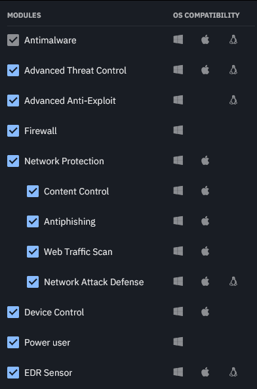This screenshot has height=389, width=257.
Task: Click the Apple icon in the Device Control row
Action: coord(205,311)
